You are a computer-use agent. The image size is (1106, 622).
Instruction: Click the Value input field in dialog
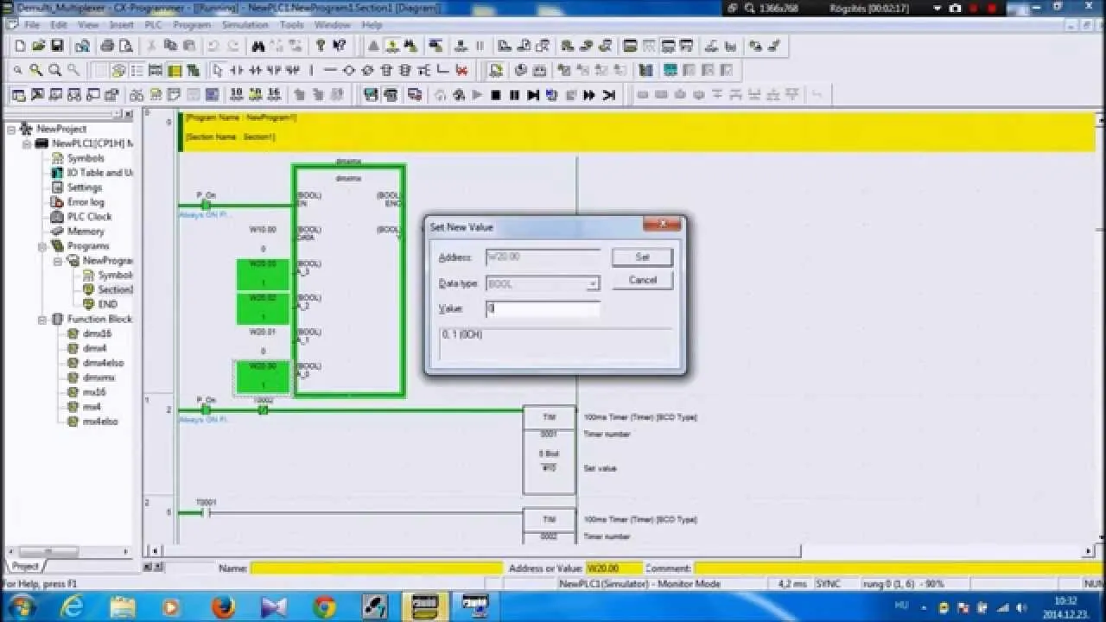pos(542,308)
